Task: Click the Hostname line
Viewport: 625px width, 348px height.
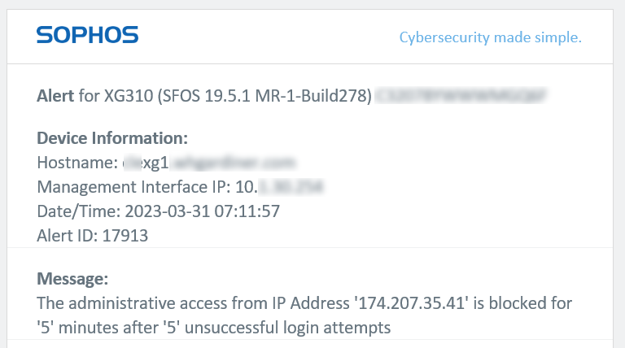Action: coord(165,163)
